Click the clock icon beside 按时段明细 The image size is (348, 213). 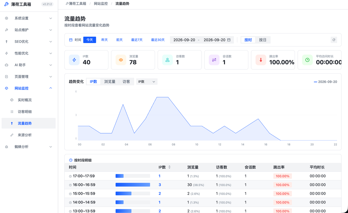pyautogui.click(x=71, y=160)
